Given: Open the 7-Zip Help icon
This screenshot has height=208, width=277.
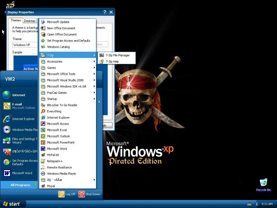Looking at the screenshot, I should coord(102,61).
